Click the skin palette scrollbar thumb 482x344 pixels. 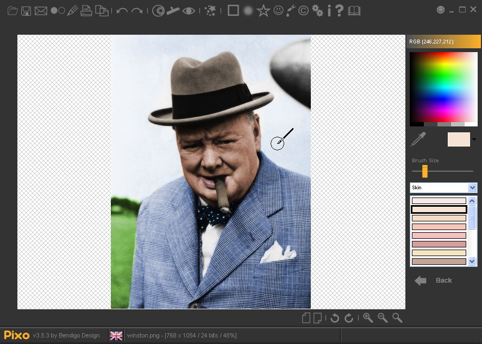(x=472, y=217)
